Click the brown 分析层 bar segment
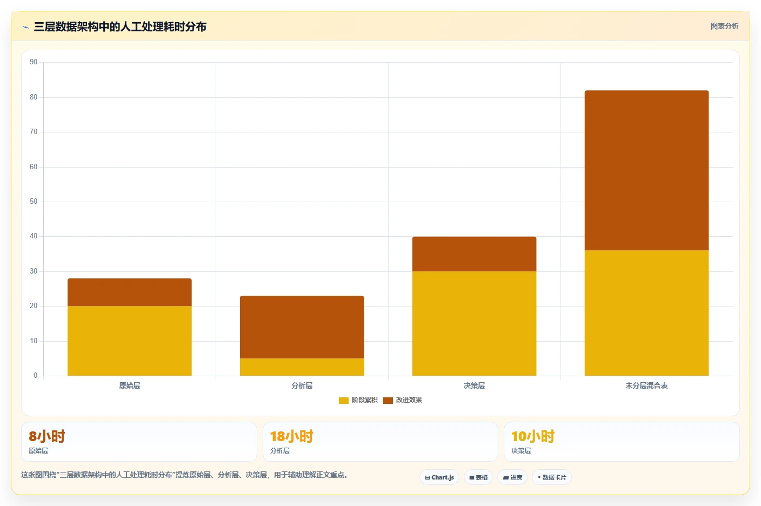This screenshot has height=506, width=761. click(302, 327)
